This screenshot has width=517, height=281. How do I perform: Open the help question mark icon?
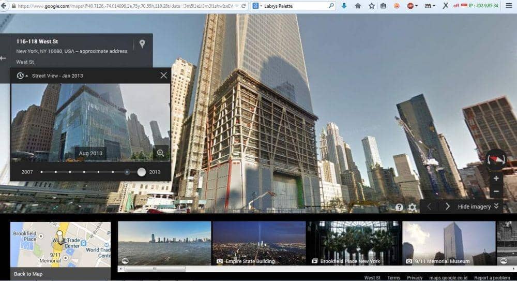[399, 207]
